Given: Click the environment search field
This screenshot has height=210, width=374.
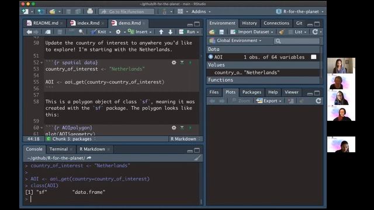Looking at the screenshot, I should pos(297,41).
